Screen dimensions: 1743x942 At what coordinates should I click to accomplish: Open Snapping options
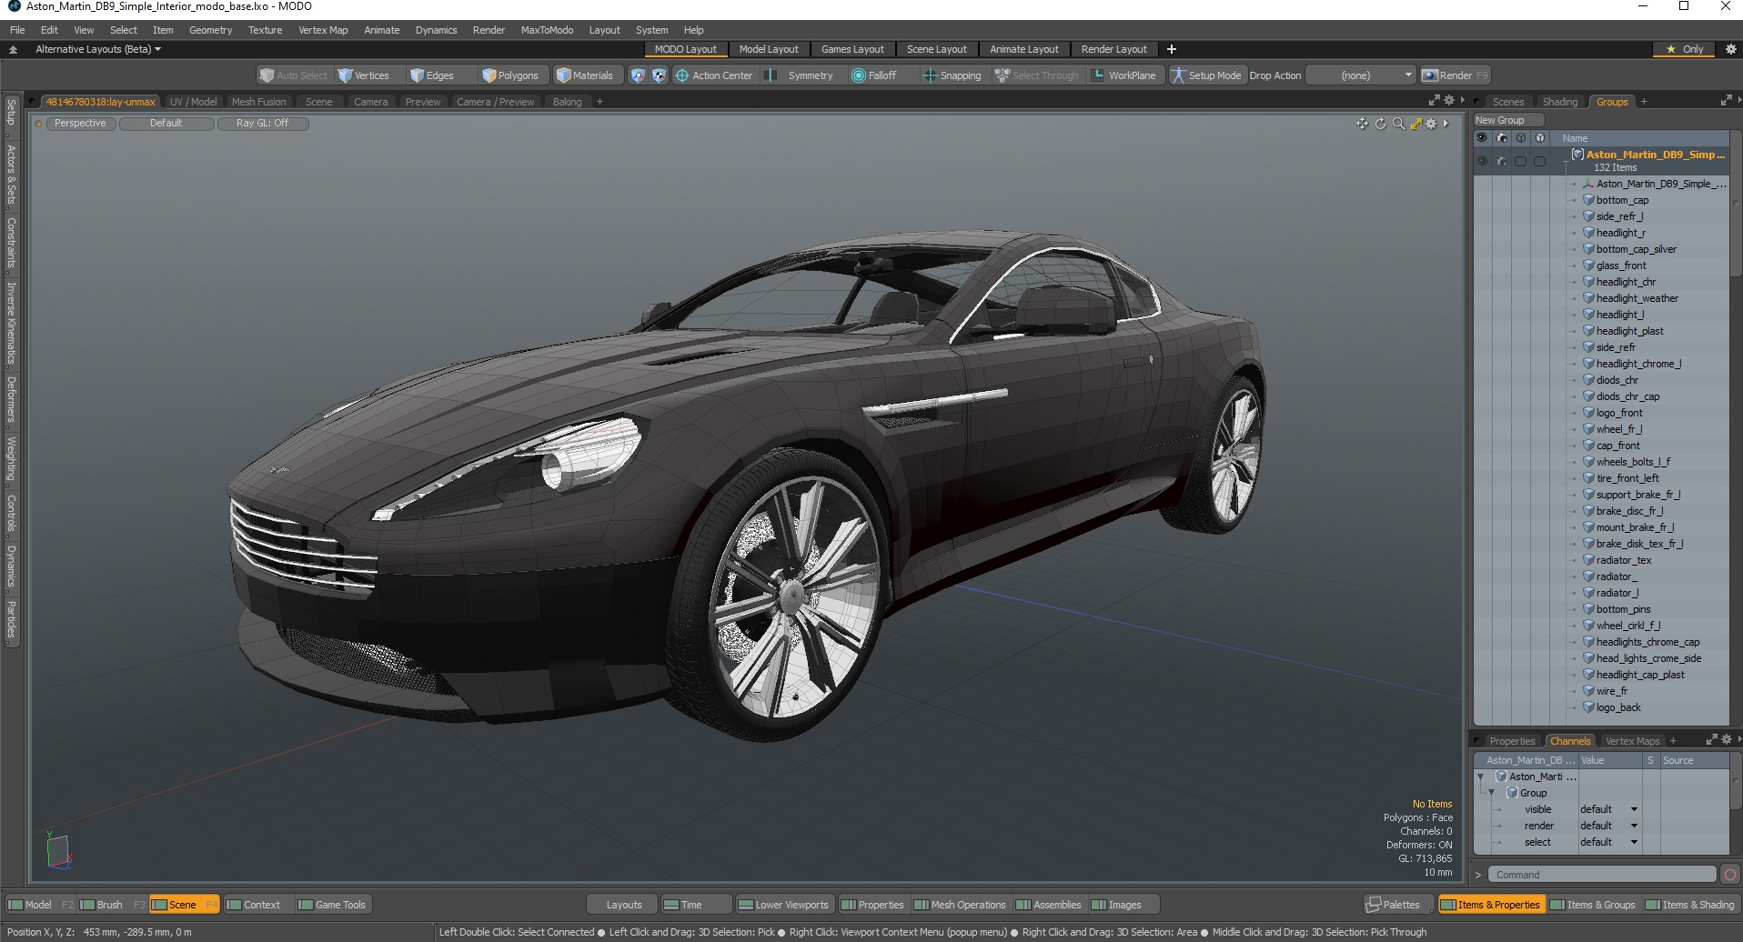point(952,75)
